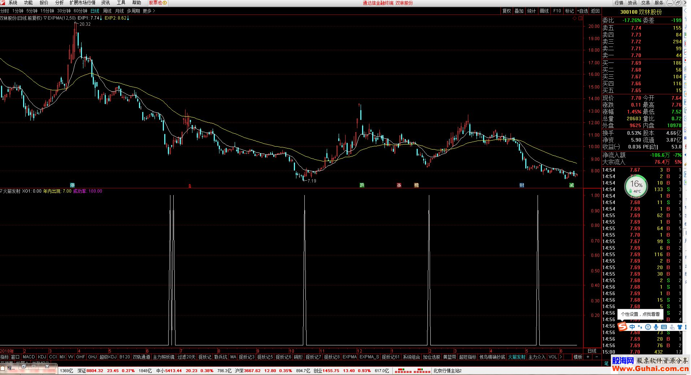
Task: Select the 火箭发射 indicator tab
Action: 517,357
